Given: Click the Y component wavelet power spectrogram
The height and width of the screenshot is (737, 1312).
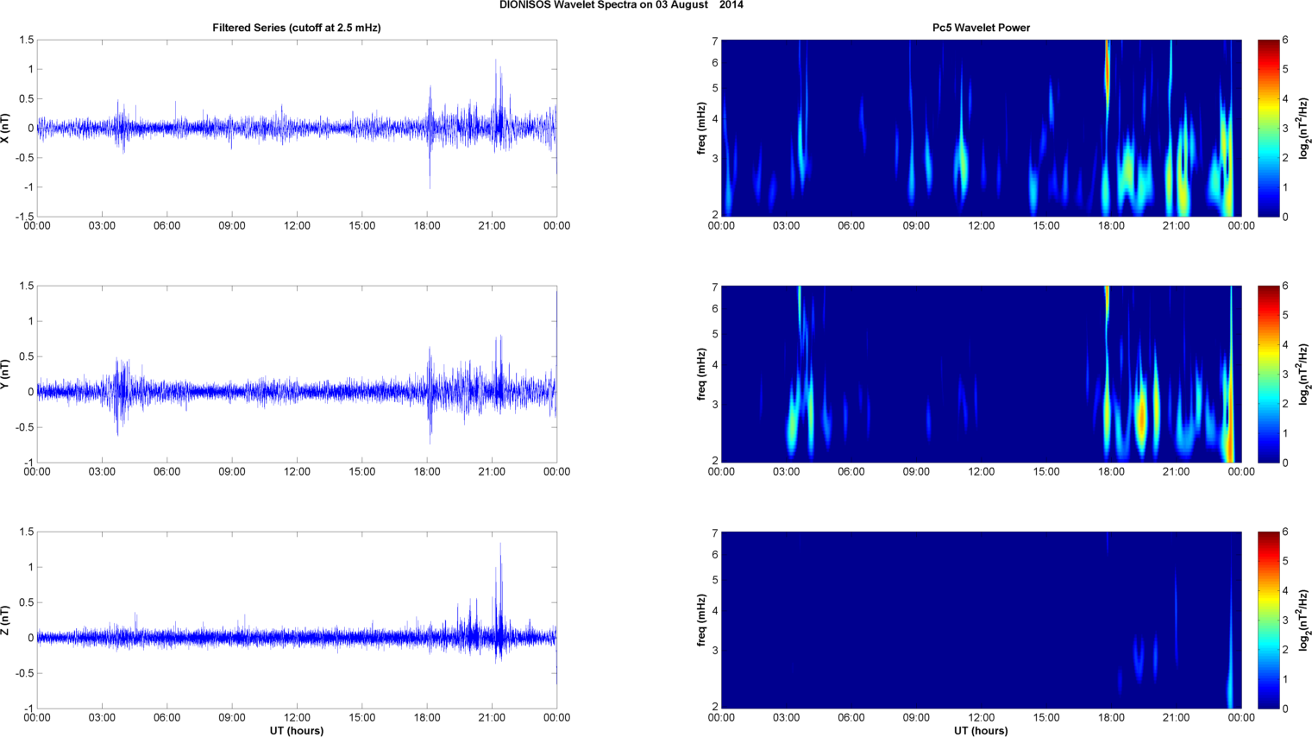Looking at the screenshot, I should (981, 375).
